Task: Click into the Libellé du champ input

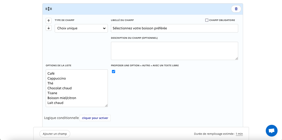Action: [x=174, y=28]
